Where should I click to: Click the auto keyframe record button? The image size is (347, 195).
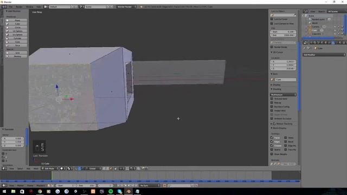coord(164,185)
